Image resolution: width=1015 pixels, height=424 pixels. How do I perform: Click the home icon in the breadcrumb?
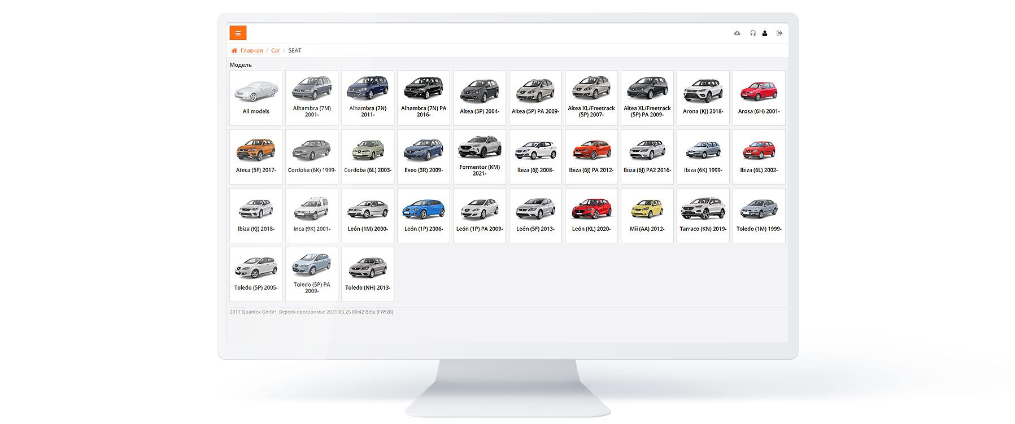(234, 51)
